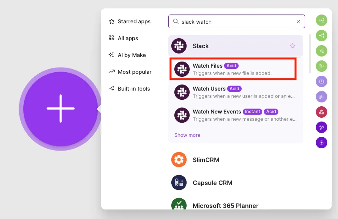The image size is (338, 219).
Task: Click the big purple plus module button
Action: (x=60, y=109)
